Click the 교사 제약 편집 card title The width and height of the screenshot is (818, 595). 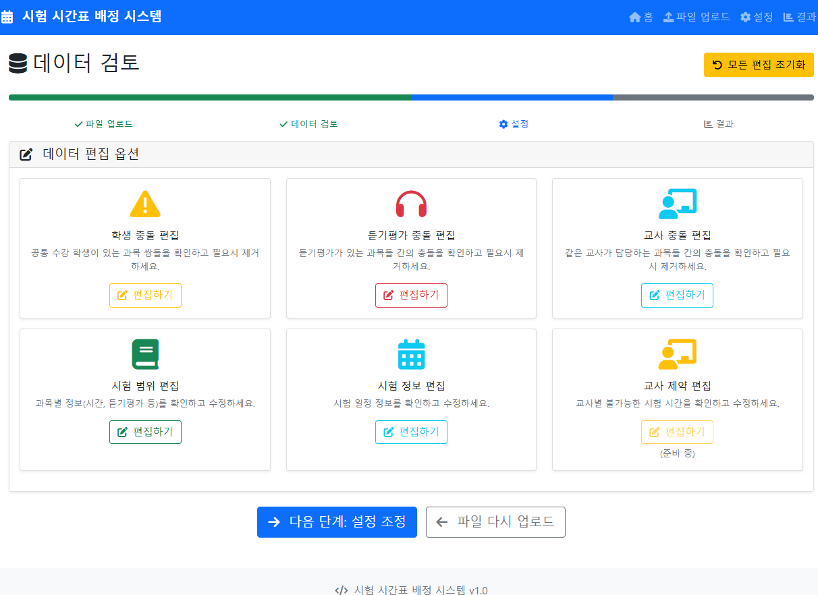tap(677, 386)
